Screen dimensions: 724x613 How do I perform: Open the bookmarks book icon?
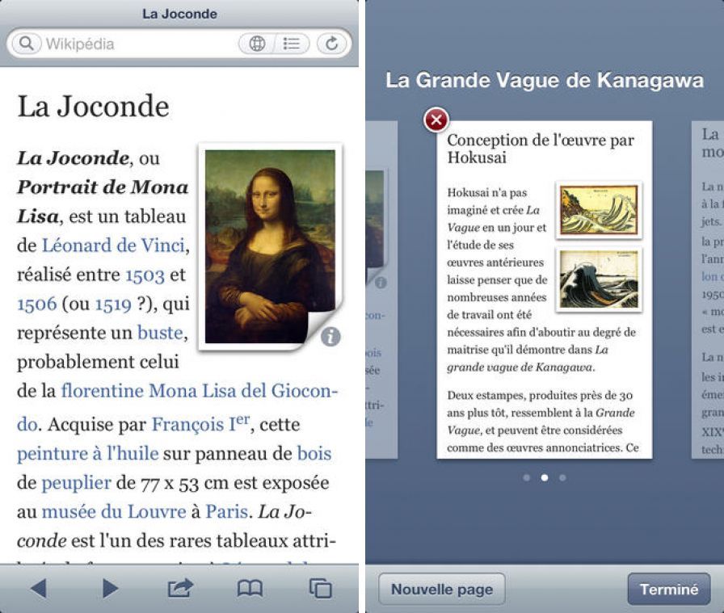coord(250,589)
